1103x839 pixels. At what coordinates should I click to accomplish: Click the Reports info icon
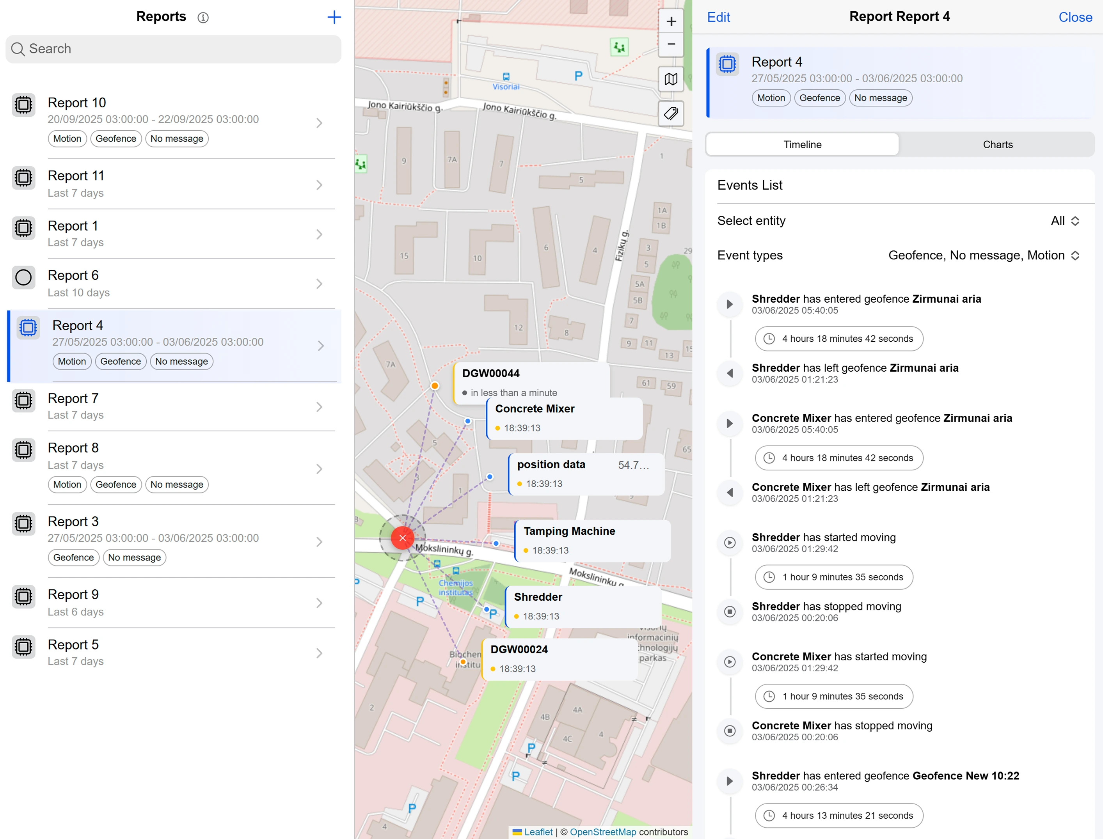(203, 18)
